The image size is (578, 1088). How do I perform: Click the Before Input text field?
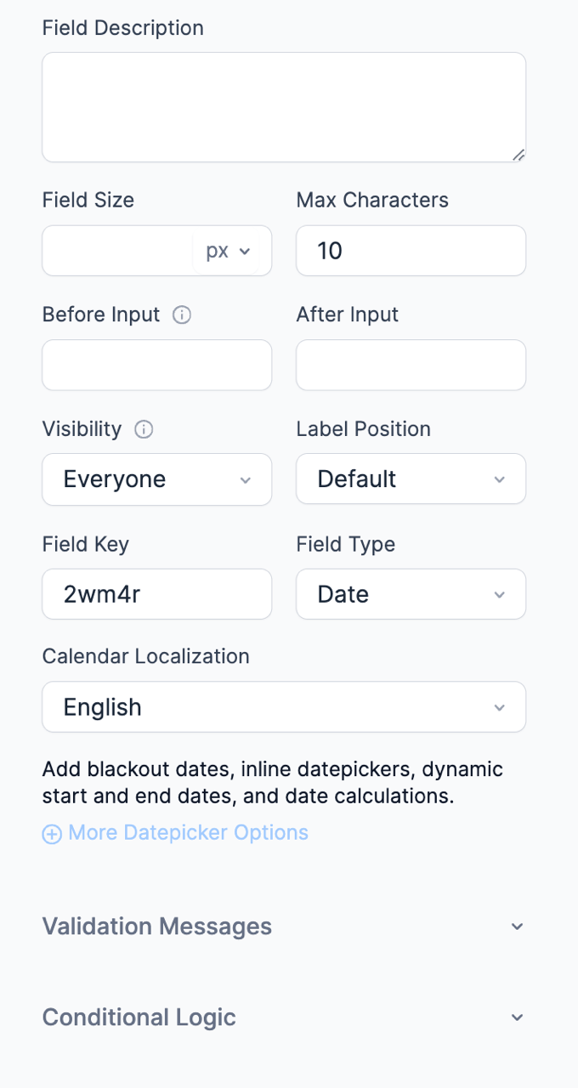tap(156, 365)
